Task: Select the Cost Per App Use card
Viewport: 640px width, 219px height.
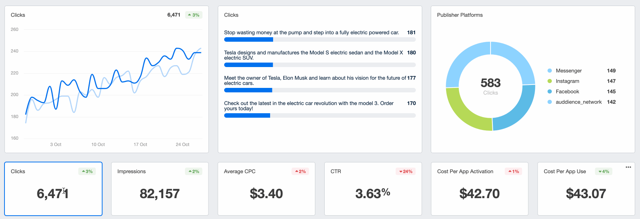Action: coord(586,189)
